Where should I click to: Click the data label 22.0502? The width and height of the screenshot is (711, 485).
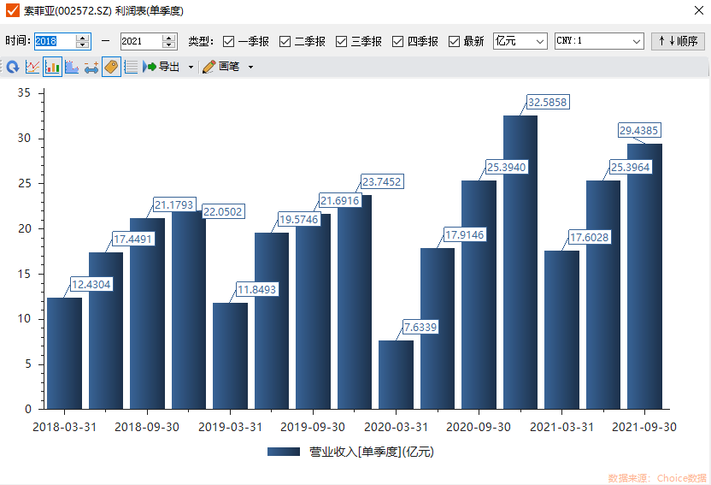(x=223, y=212)
